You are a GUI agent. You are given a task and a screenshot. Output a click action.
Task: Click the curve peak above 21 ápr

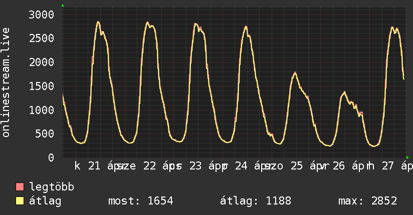tap(98, 22)
